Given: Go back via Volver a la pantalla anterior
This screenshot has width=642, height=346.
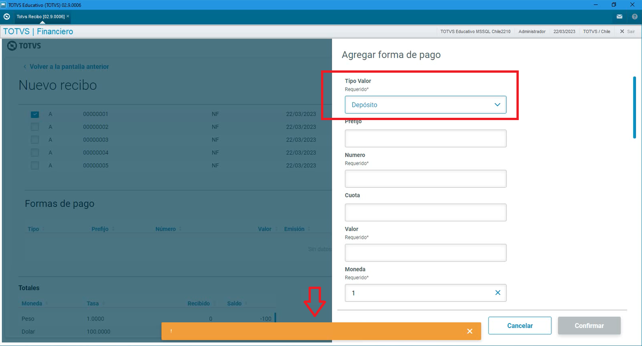Looking at the screenshot, I should pyautogui.click(x=66, y=67).
